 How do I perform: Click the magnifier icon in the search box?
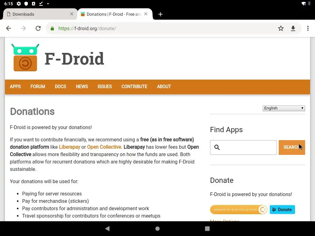pyautogui.click(x=217, y=147)
